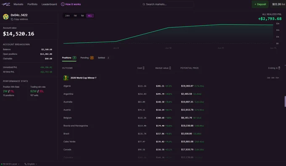The image size is (286, 166).
Task: Click the green status dot in the footer
Action: pyautogui.click(x=2, y=164)
